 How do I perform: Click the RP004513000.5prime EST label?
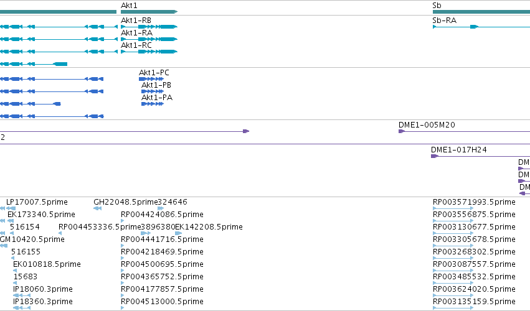click(163, 302)
